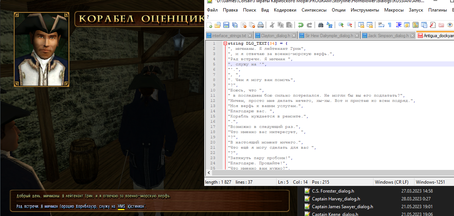Switch to the interface_strings.txt tab

(229, 36)
